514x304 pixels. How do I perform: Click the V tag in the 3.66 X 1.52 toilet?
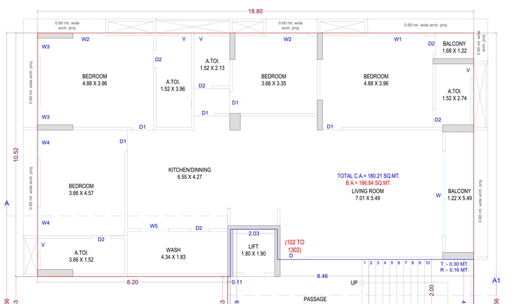tap(43, 245)
